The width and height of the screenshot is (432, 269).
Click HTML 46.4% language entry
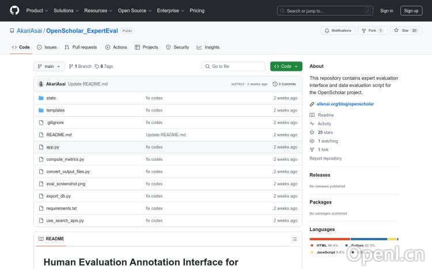(x=324, y=245)
